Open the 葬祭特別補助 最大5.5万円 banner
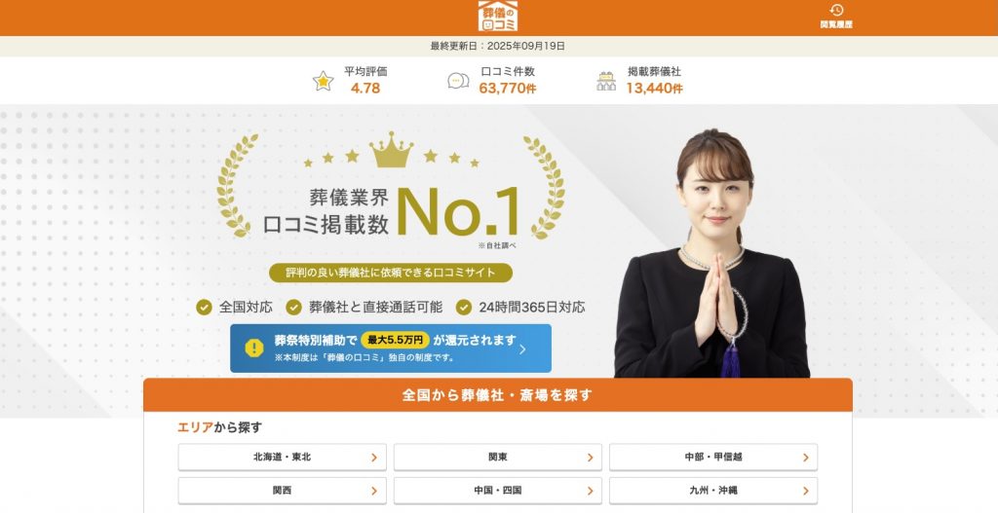The width and height of the screenshot is (998, 513). coord(391,348)
